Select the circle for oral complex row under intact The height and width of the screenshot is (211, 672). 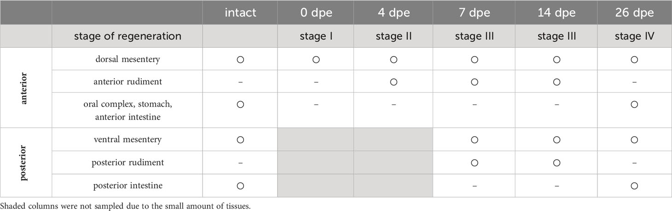tap(240, 104)
